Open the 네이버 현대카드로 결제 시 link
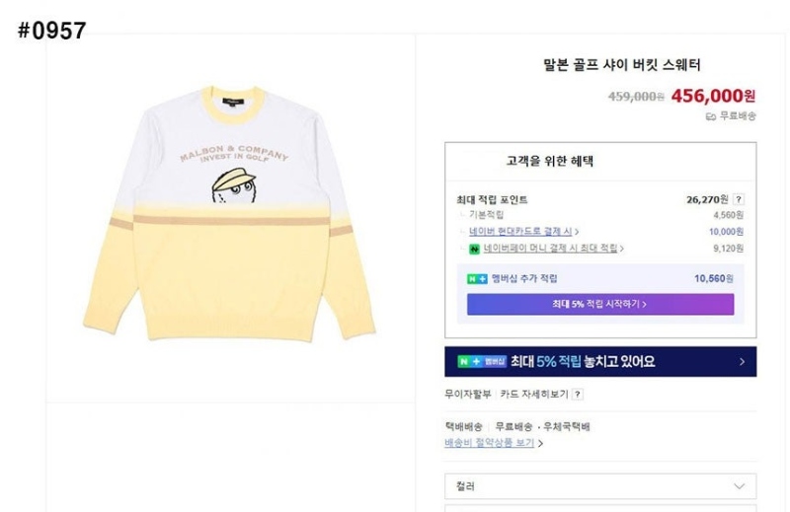The width and height of the screenshot is (790, 512). pyautogui.click(x=520, y=232)
